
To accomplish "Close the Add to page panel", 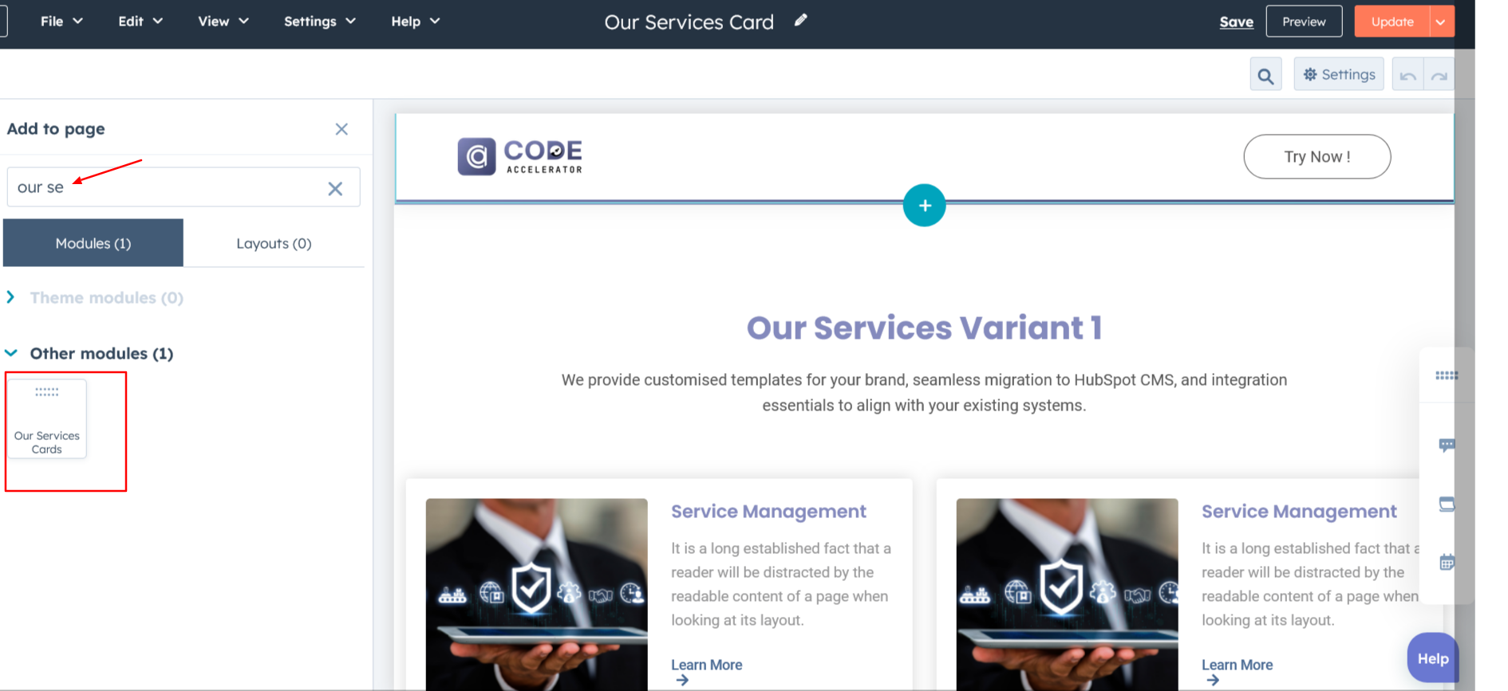I will click(x=341, y=129).
